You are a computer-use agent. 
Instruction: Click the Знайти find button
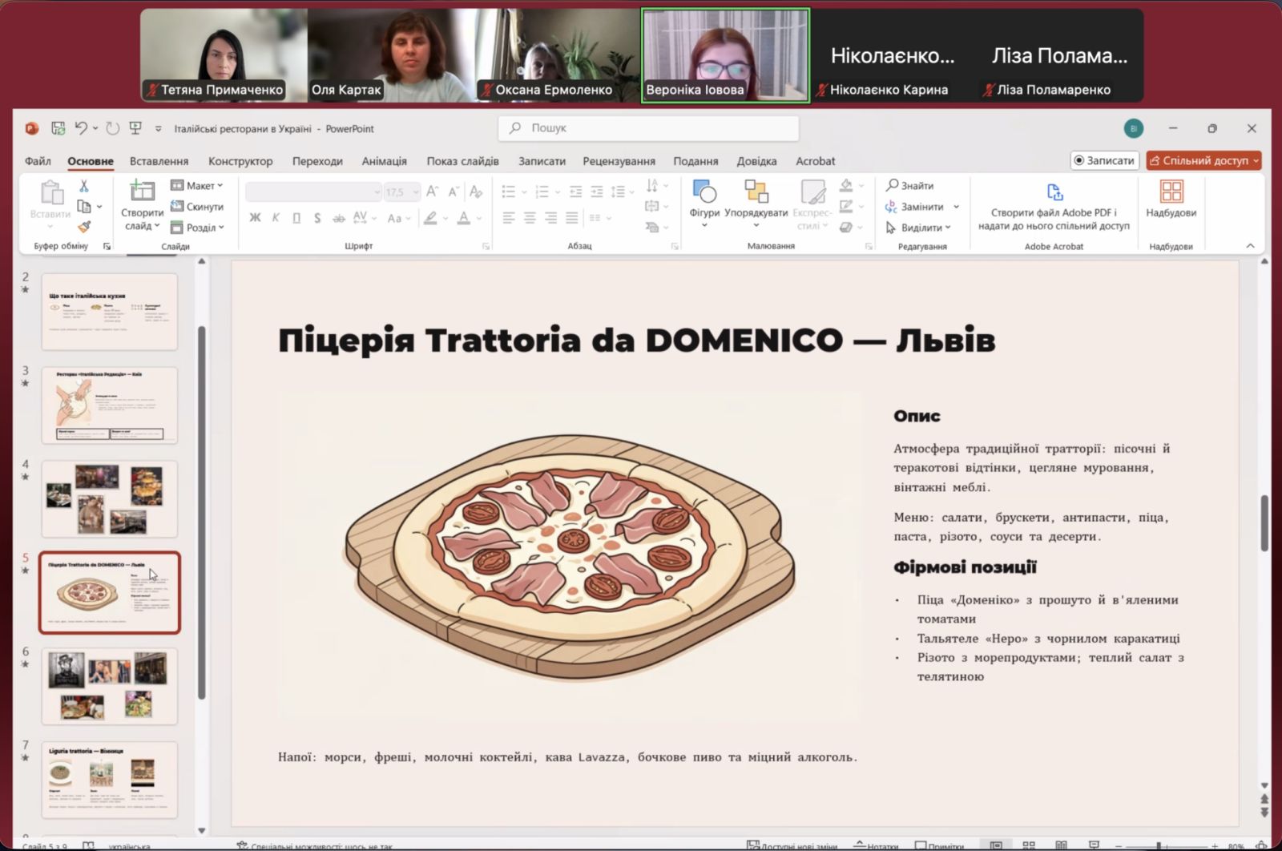tap(910, 186)
